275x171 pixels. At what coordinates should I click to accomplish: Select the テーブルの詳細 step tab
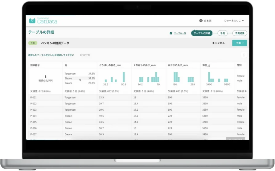tap(202, 33)
